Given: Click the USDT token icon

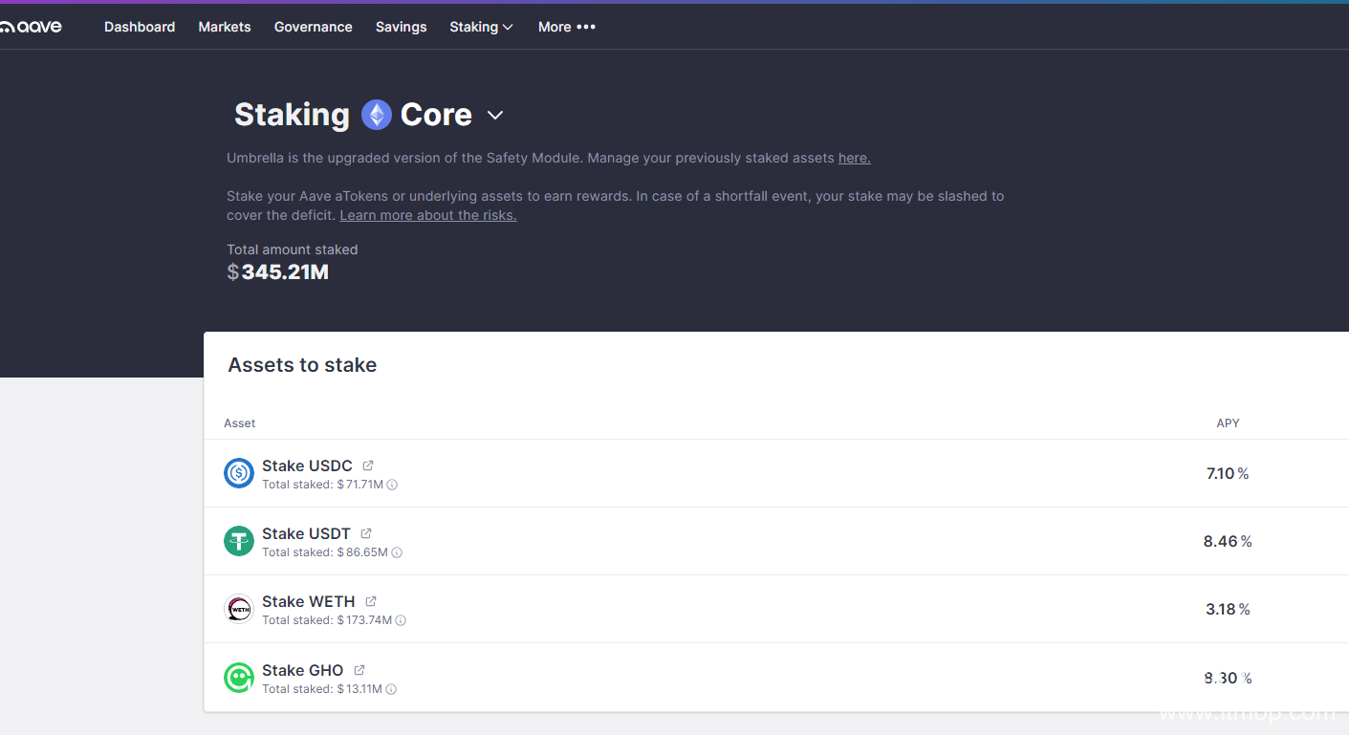Looking at the screenshot, I should pos(239,541).
